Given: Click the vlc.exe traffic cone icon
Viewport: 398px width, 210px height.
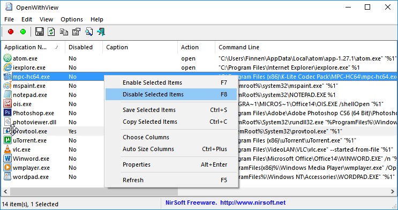Looking at the screenshot, I should click(7, 149).
